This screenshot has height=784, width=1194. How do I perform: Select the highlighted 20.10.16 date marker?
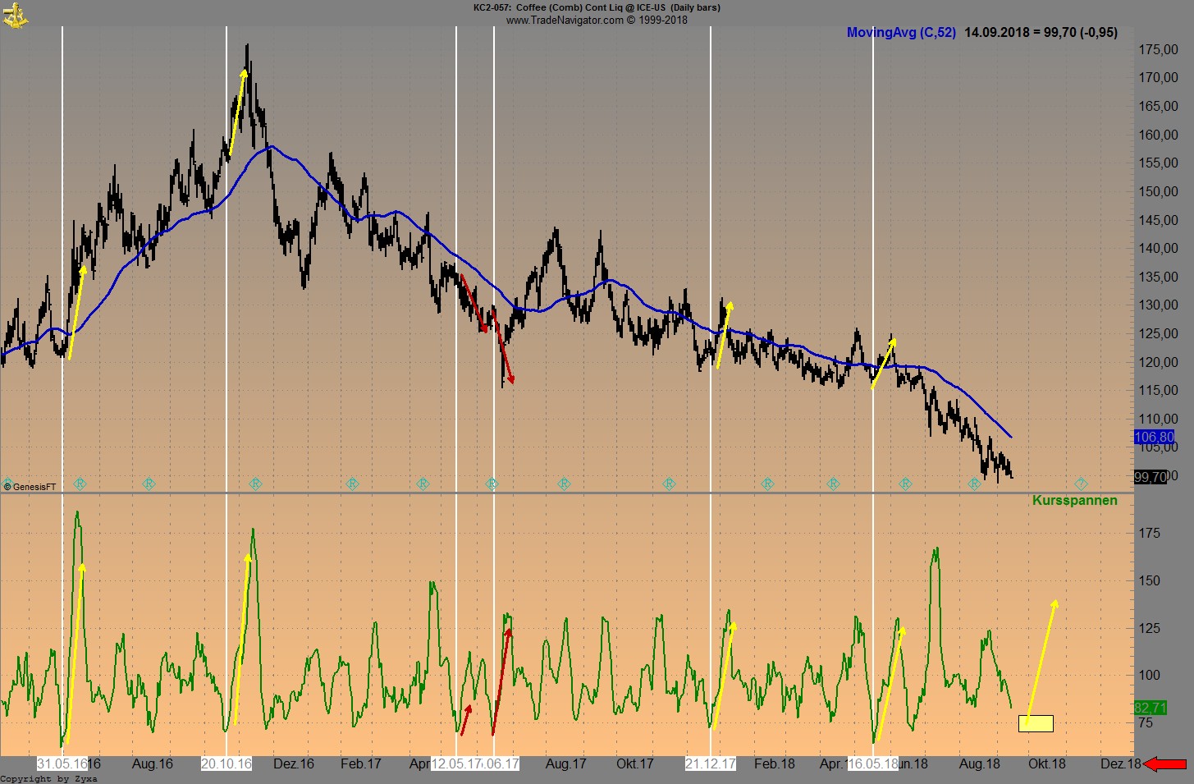pos(226,763)
